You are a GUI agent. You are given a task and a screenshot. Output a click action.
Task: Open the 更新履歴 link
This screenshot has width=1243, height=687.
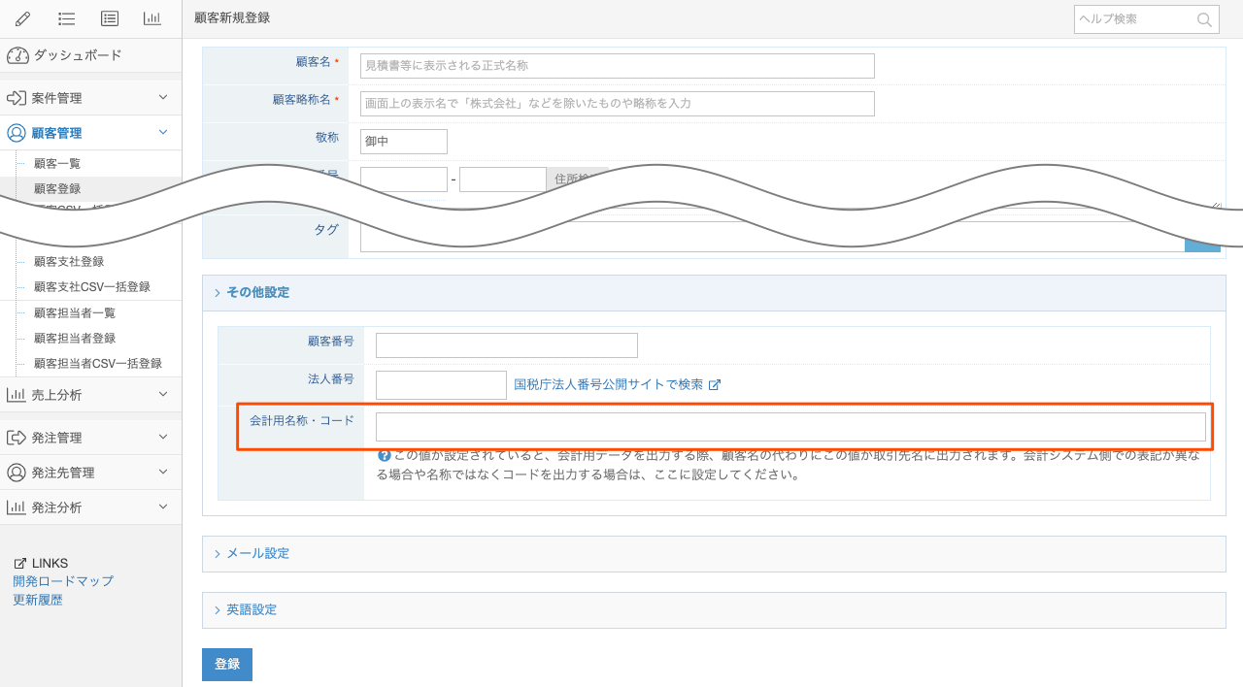tap(38, 601)
